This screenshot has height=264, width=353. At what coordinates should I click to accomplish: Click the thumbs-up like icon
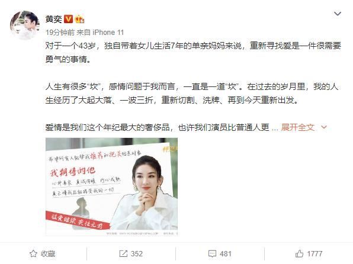click(x=300, y=254)
